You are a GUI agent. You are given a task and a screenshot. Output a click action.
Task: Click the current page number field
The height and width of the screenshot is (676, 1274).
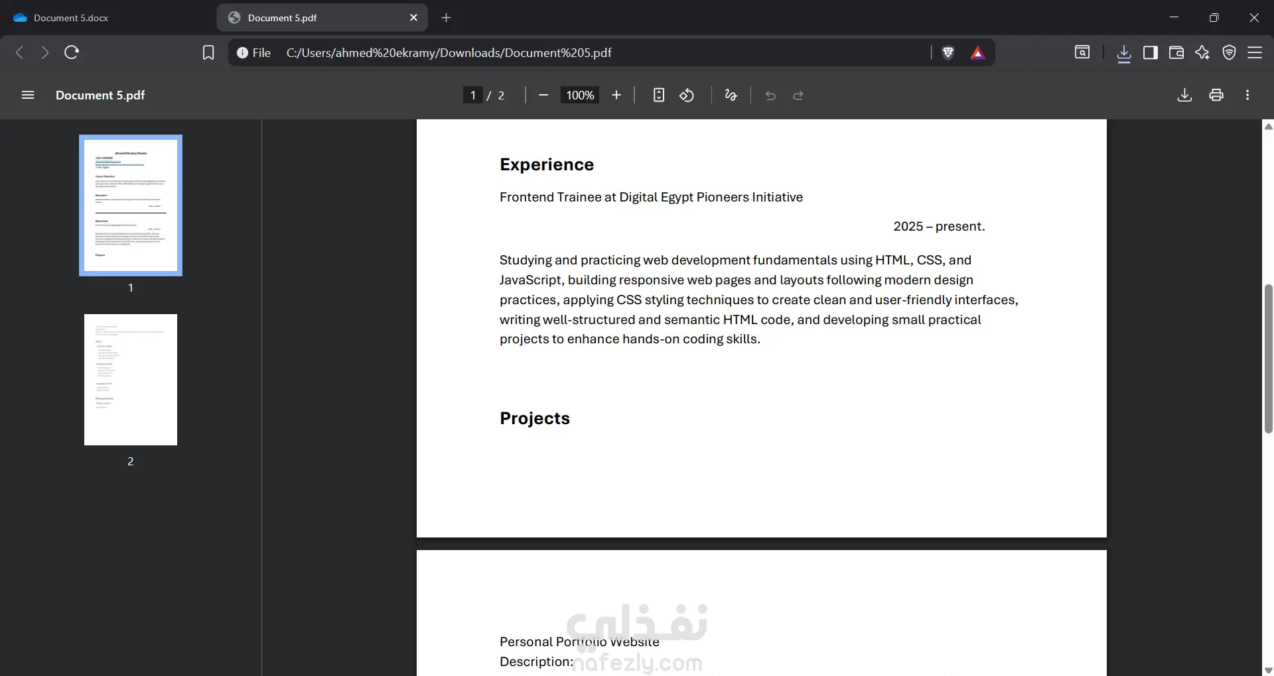coord(472,95)
